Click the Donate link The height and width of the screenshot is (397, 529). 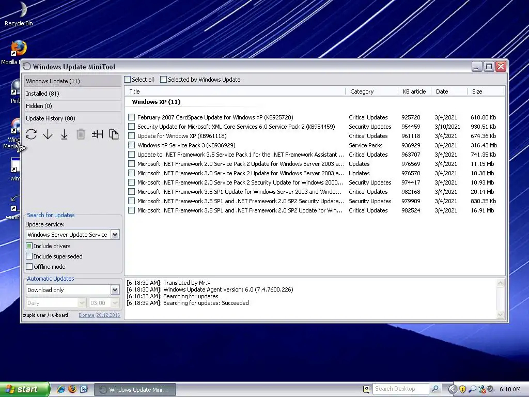(86, 315)
